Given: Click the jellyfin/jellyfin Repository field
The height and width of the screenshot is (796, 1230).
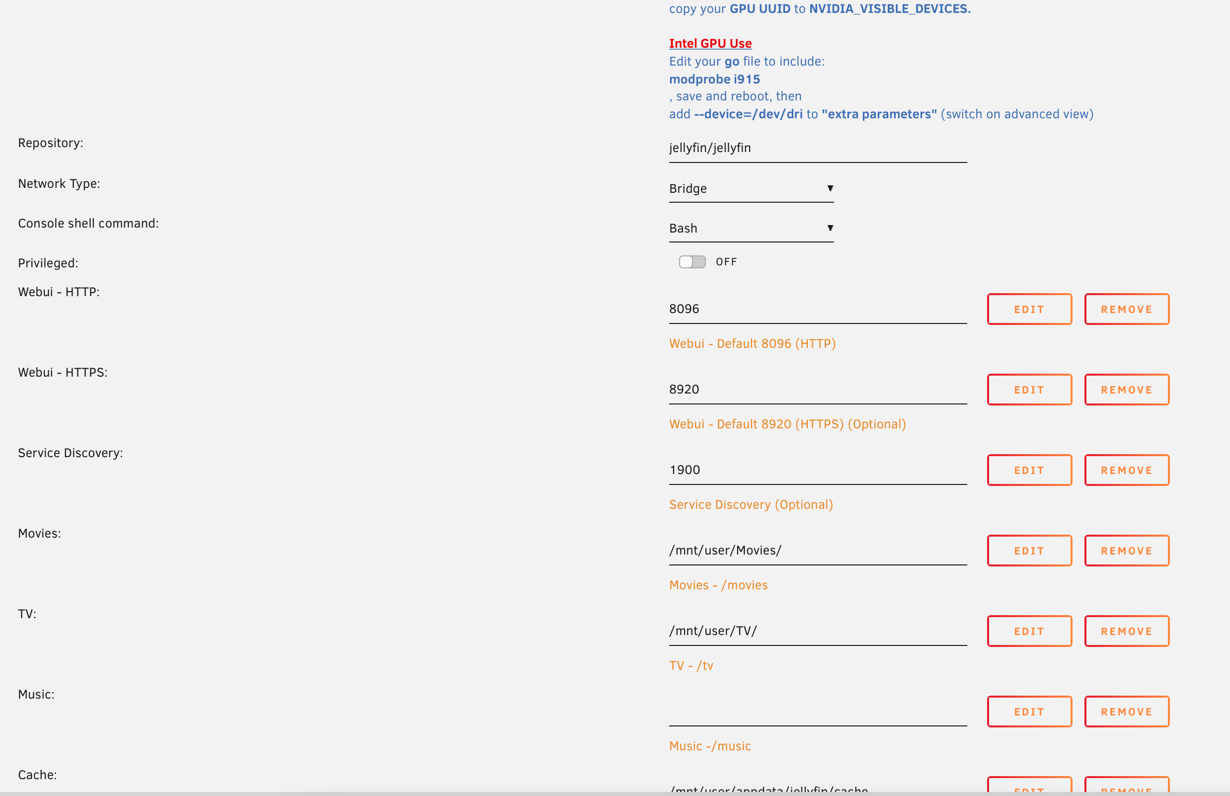Looking at the screenshot, I should (x=817, y=148).
